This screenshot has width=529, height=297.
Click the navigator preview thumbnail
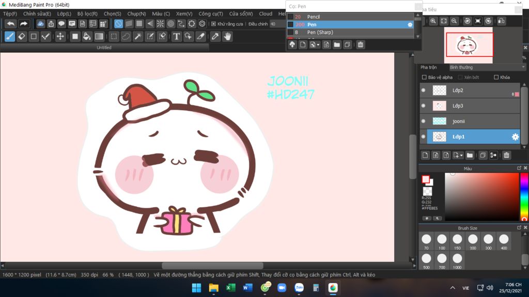(469, 45)
